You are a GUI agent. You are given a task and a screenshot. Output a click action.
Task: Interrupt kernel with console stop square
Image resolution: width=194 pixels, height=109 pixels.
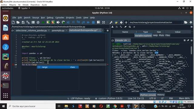coord(185,40)
